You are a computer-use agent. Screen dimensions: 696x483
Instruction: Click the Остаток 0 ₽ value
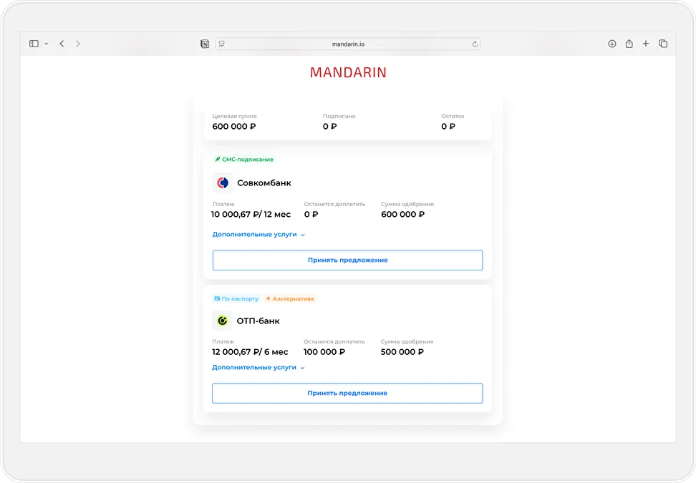click(x=448, y=127)
